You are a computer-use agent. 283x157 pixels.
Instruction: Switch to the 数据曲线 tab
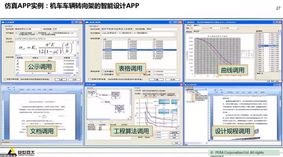(x=189, y=31)
